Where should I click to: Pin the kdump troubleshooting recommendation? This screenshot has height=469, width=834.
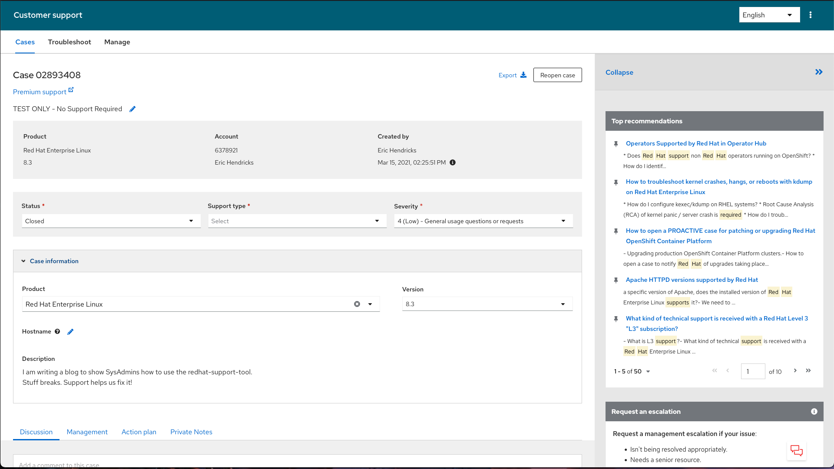616,182
